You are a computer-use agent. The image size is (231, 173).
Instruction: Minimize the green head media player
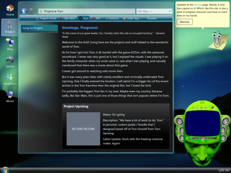click(201, 103)
